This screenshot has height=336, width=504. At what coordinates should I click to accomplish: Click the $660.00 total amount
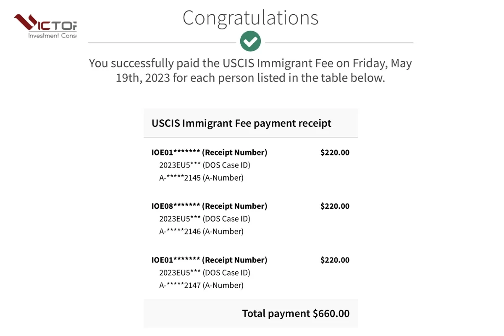(331, 313)
